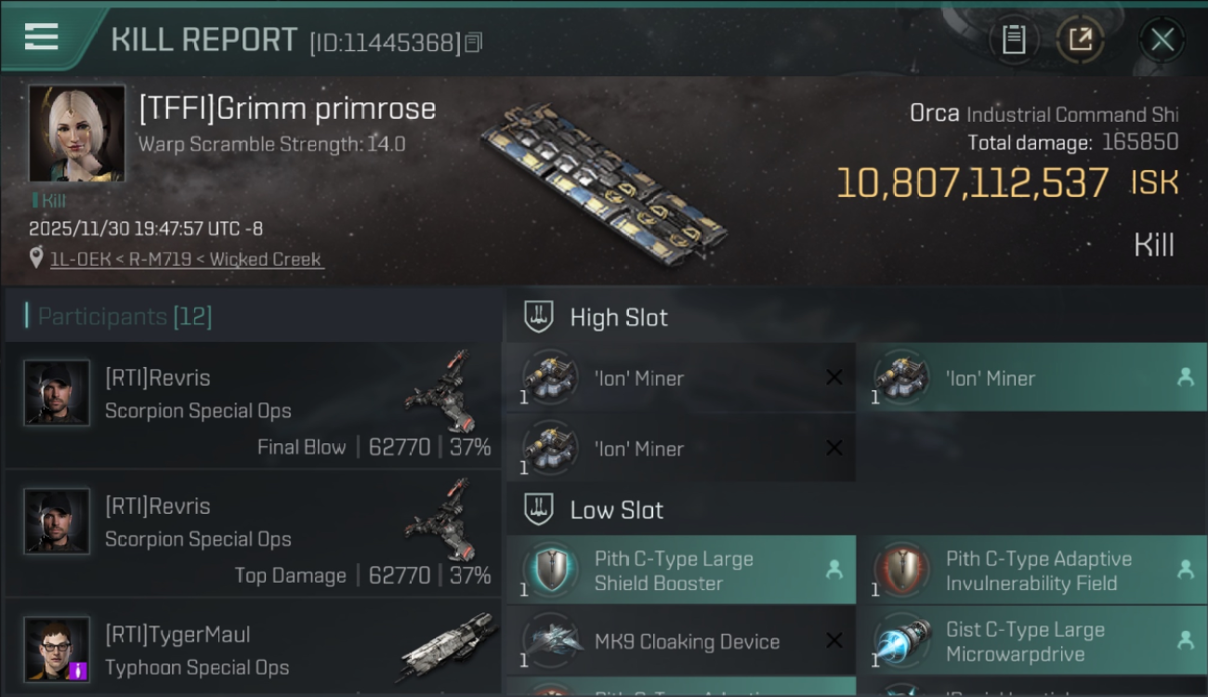Select Pith C-Type Large Shield Booster
Viewport: 1208px width, 697px height.
pos(681,571)
